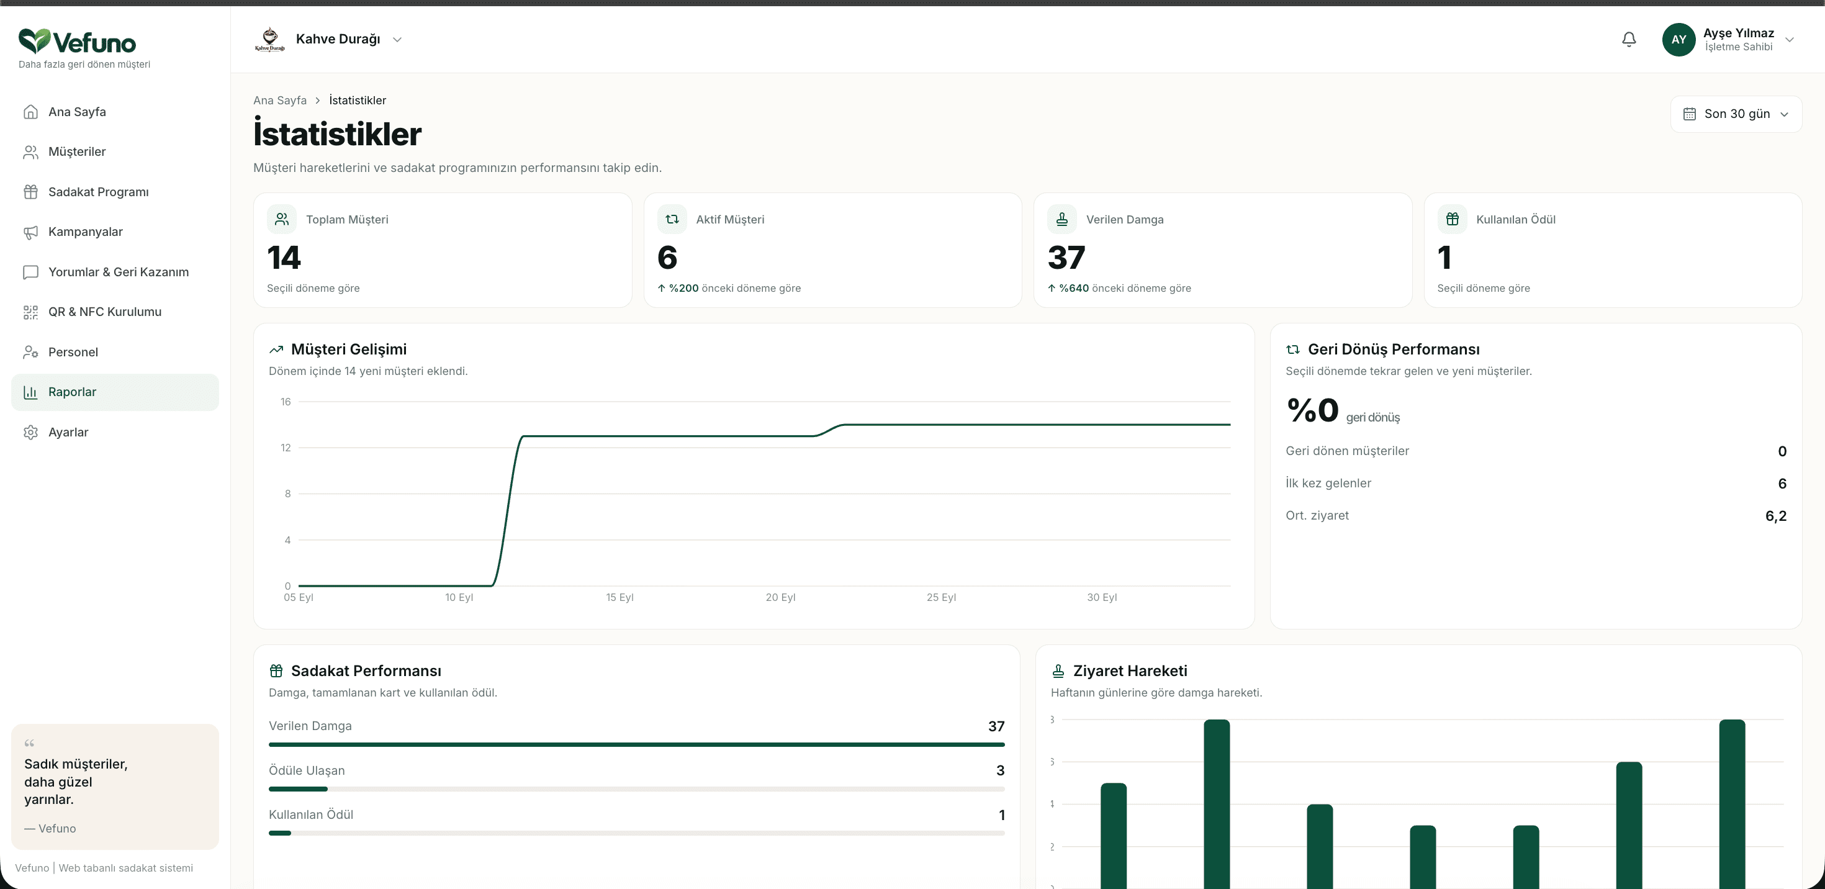
Task: Click the calendar icon in the date filter
Action: coord(1690,114)
